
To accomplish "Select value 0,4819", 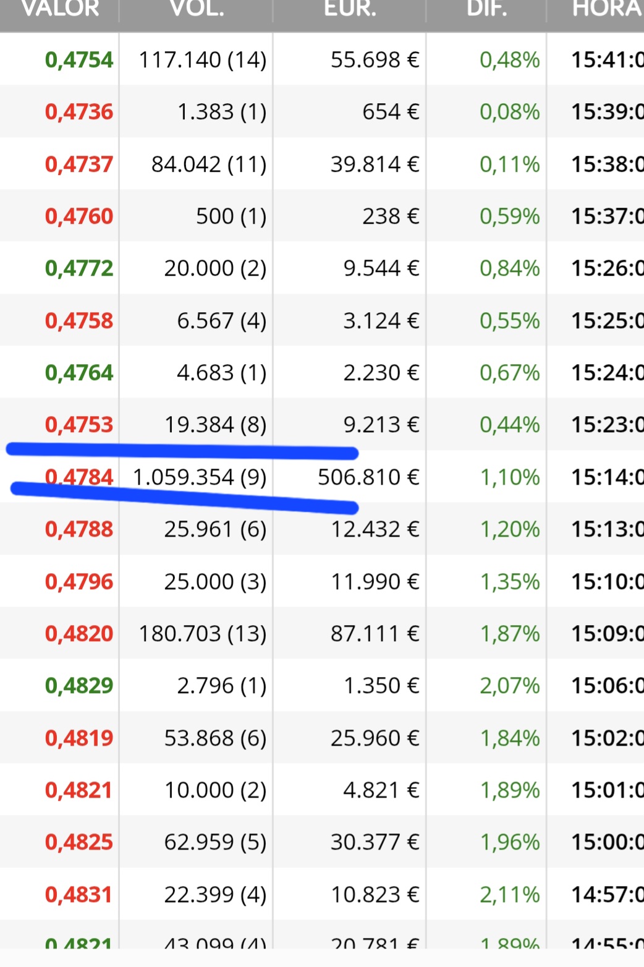I will coord(79,738).
